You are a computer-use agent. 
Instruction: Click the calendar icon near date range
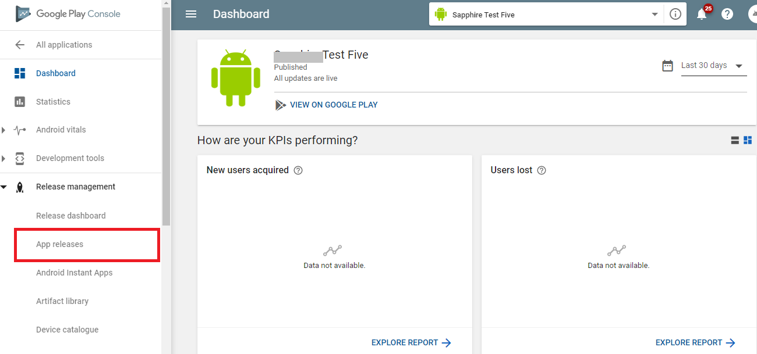coord(668,66)
